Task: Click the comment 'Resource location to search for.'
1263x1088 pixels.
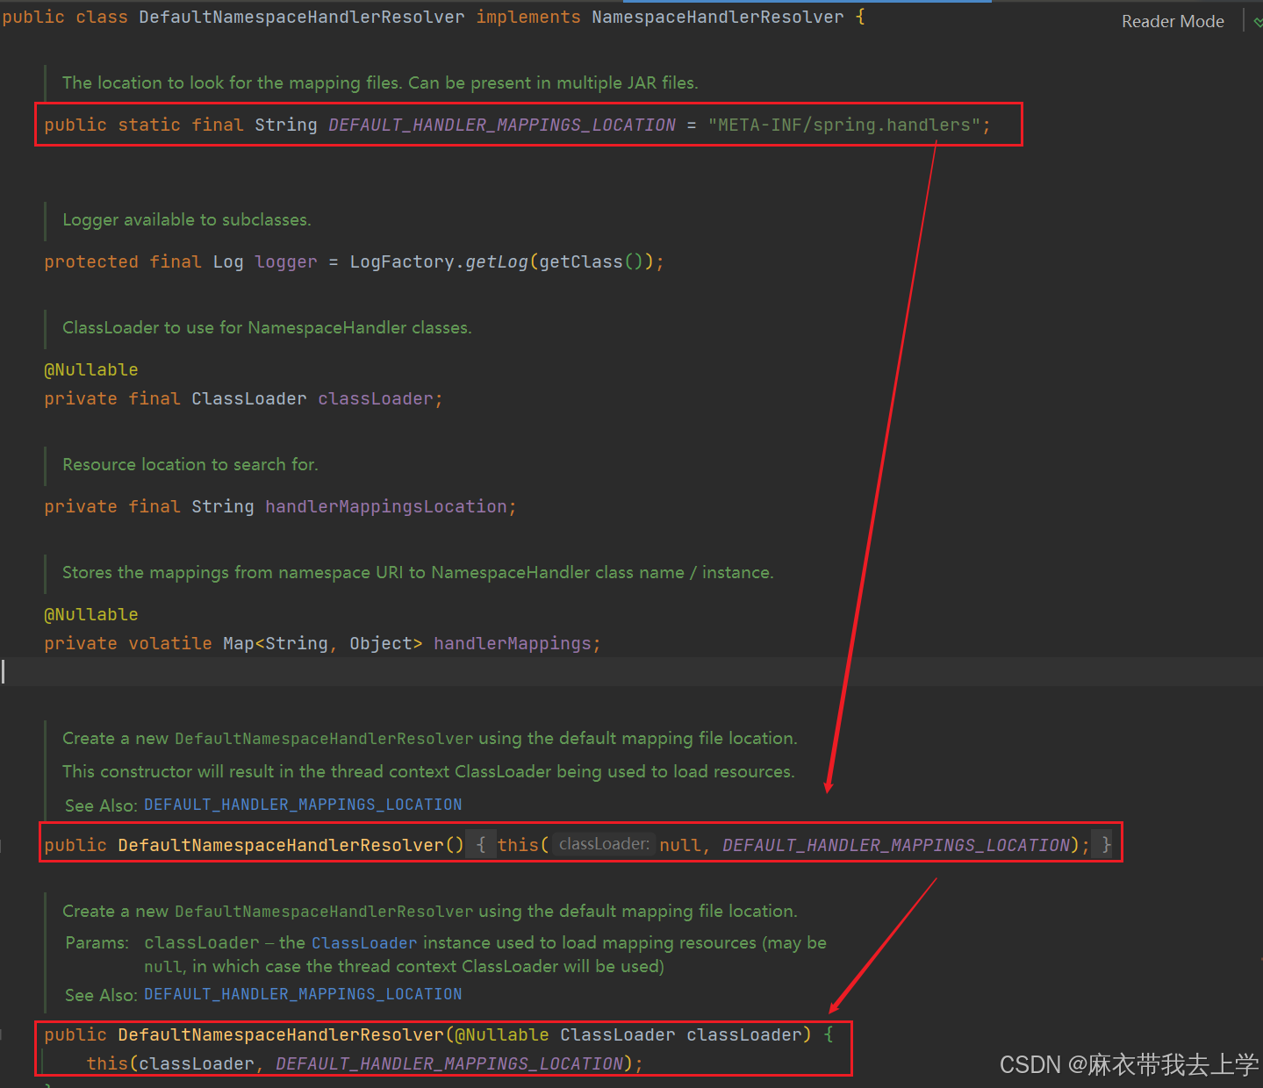Action: (x=190, y=464)
